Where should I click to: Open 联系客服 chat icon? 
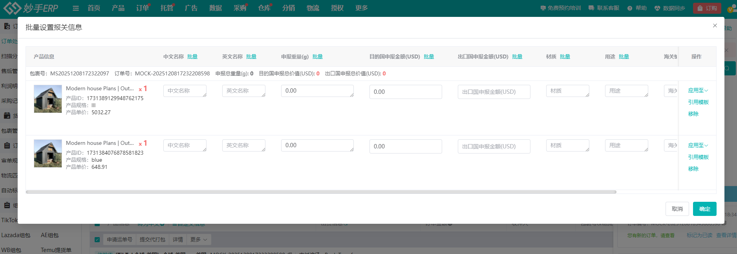click(x=591, y=8)
